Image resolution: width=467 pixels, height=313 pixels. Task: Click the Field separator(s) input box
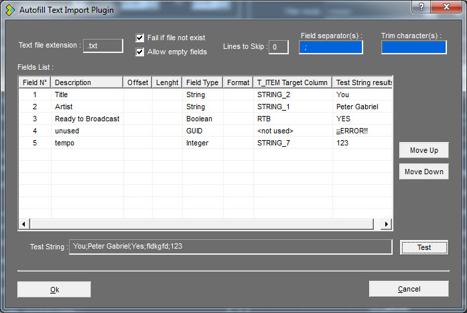331,47
